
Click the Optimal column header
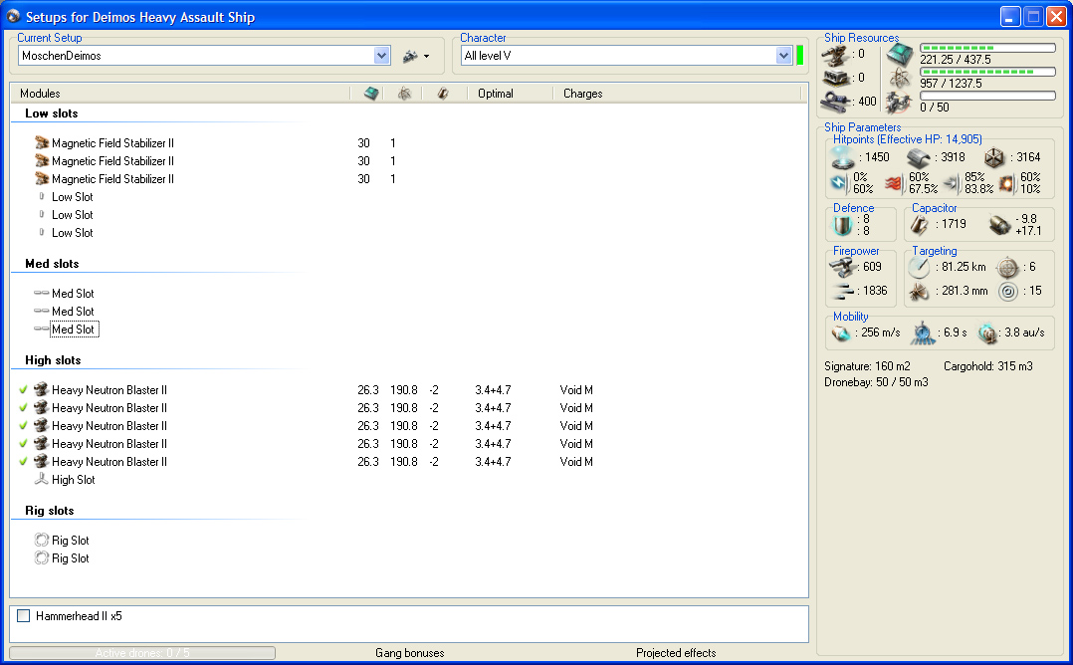pos(496,94)
